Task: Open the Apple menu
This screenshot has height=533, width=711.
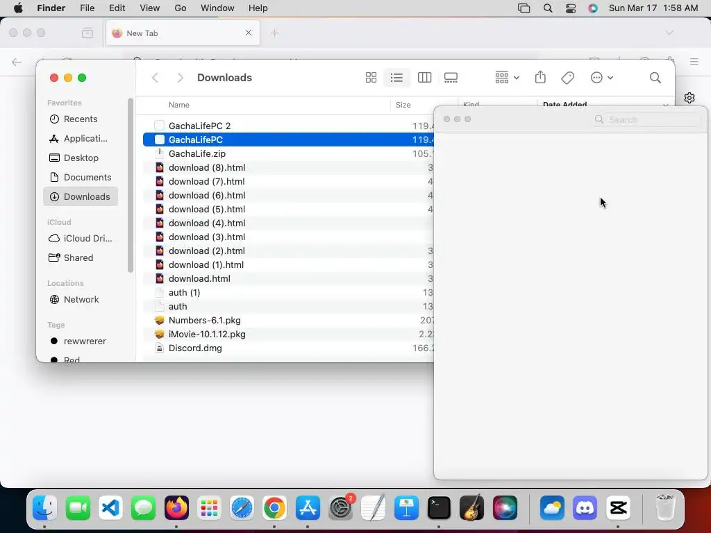Action: 18,8
